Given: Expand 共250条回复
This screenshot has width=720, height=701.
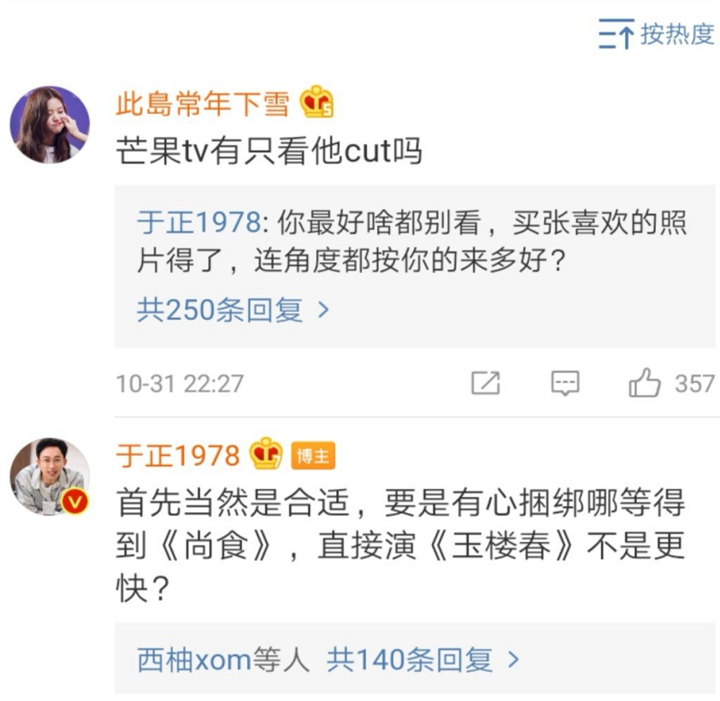Looking at the screenshot, I should tap(233, 309).
